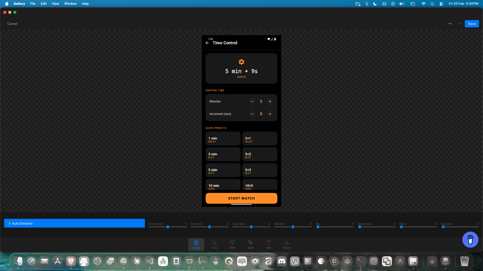Click the undo arrow icon
The height and width of the screenshot is (271, 483).
(x=450, y=24)
